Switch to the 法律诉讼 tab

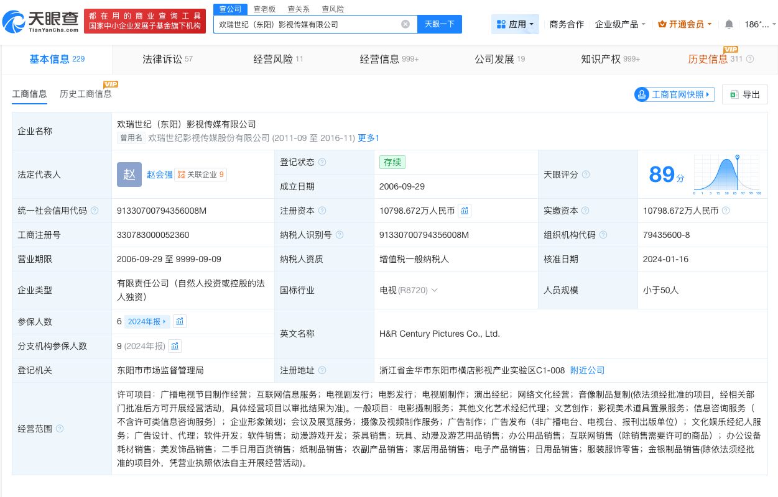point(164,59)
